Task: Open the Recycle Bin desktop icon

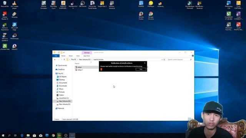Action: pyautogui.click(x=5, y=4)
